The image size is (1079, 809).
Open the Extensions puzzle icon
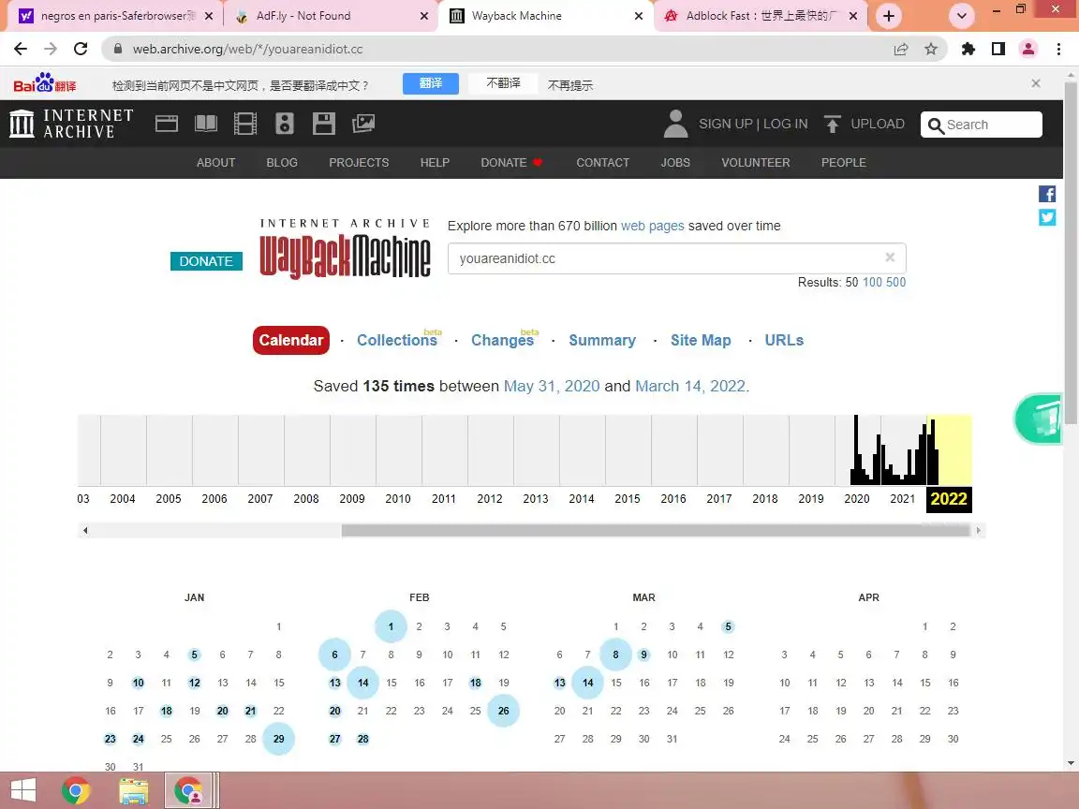(968, 49)
